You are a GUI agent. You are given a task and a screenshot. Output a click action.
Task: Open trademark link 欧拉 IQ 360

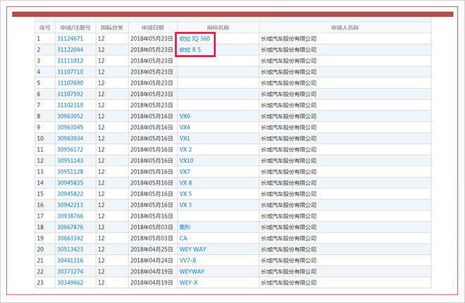[x=194, y=38]
